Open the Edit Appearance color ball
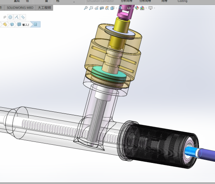Viewport: 215px width, 184px height. 137,8
